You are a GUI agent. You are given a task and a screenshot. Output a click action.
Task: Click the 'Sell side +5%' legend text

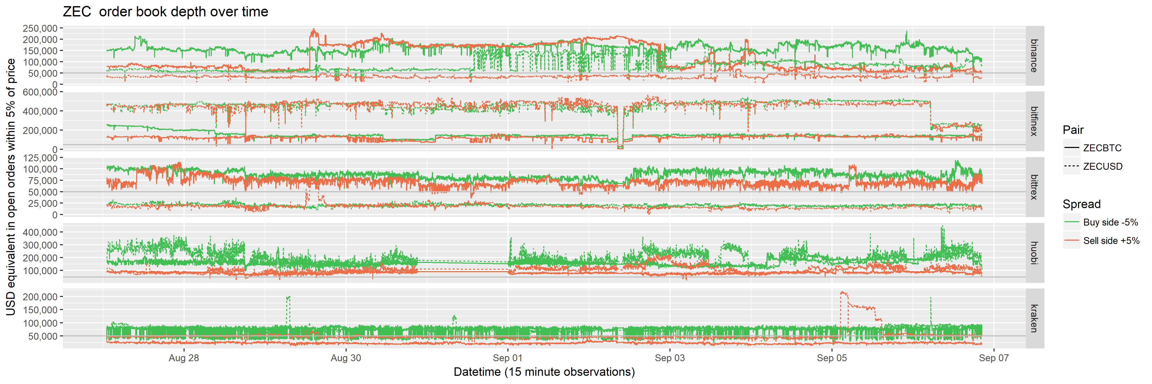1111,240
